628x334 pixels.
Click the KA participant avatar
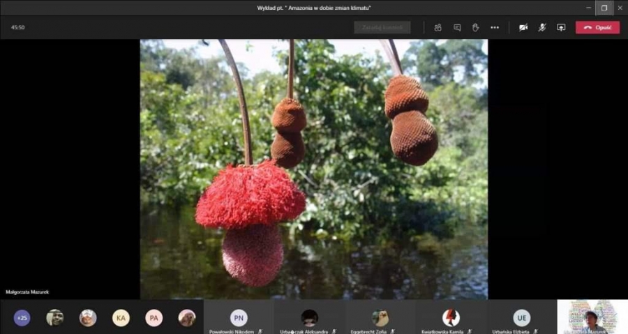click(121, 318)
